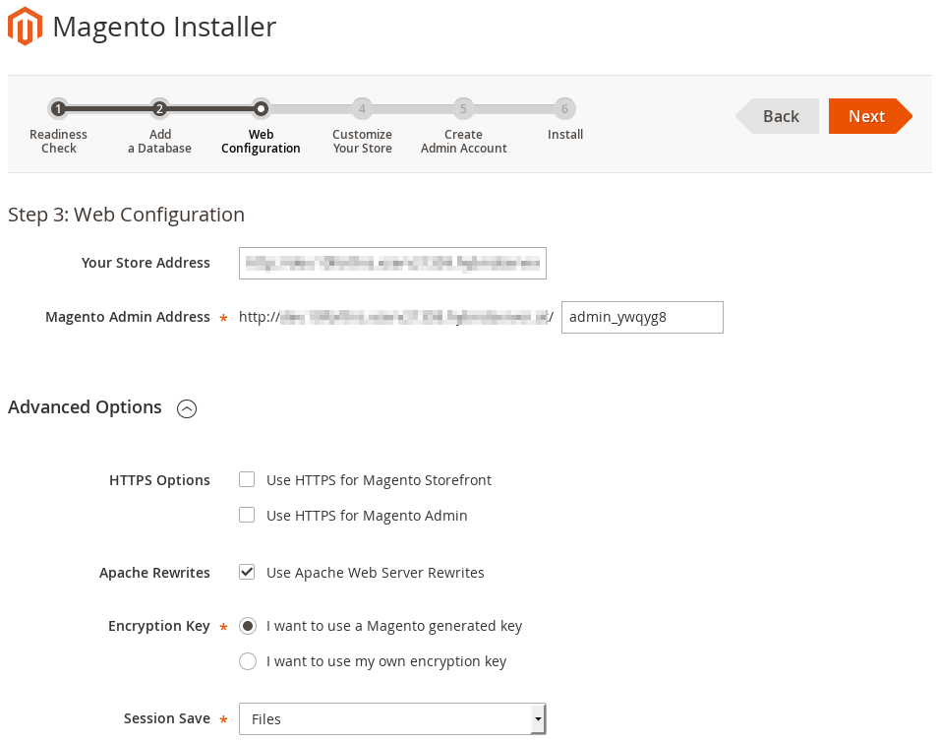Viewport: 939px width, 743px height.
Task: Click the Next button
Action: click(870, 116)
